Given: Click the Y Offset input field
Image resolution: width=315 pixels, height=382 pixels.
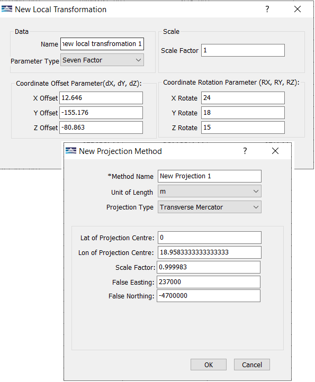Looking at the screenshot, I should [101, 113].
